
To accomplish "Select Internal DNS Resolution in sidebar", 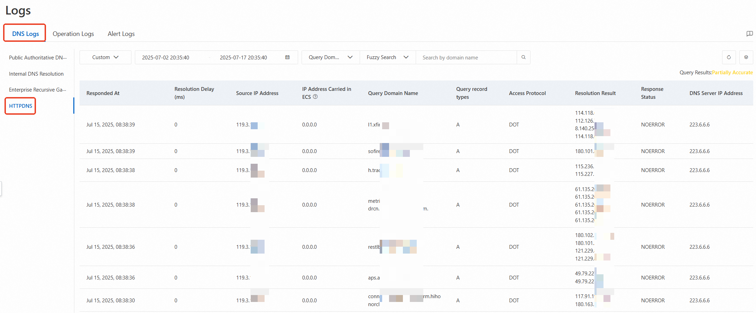I will point(36,74).
